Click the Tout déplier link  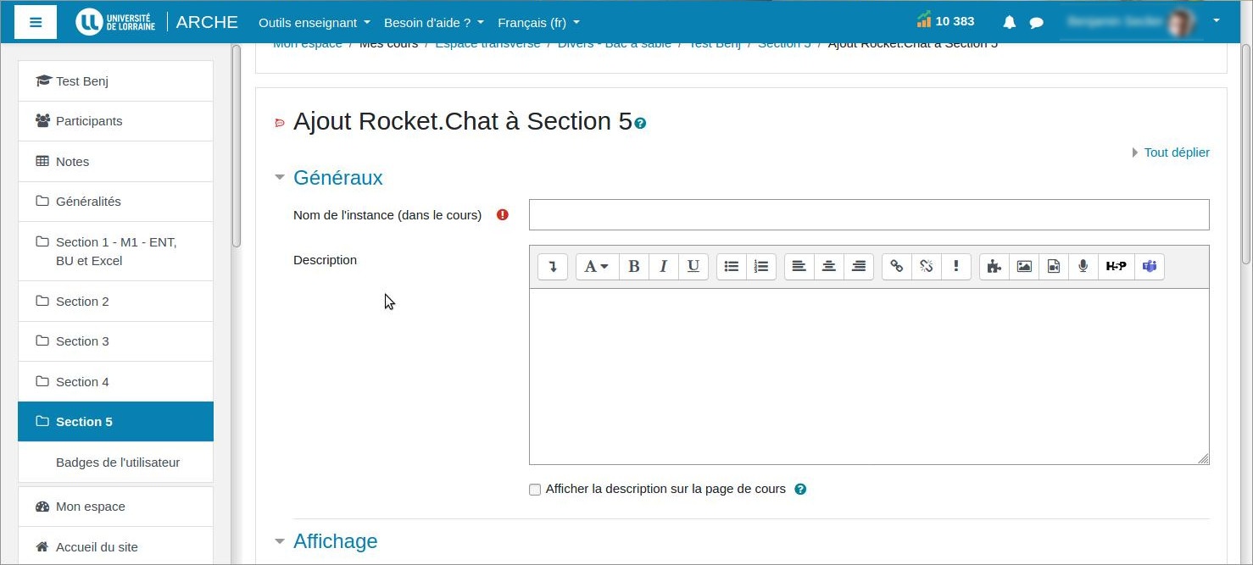(x=1176, y=152)
